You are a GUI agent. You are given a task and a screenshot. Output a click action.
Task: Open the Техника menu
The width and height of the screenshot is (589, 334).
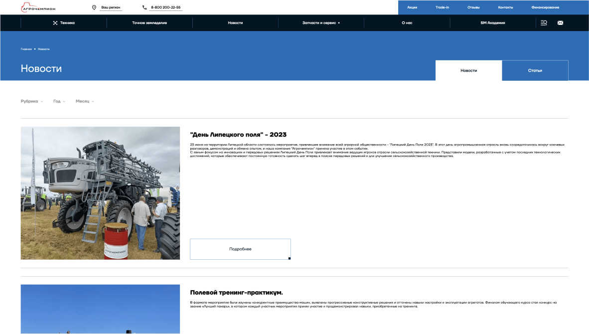tap(64, 23)
